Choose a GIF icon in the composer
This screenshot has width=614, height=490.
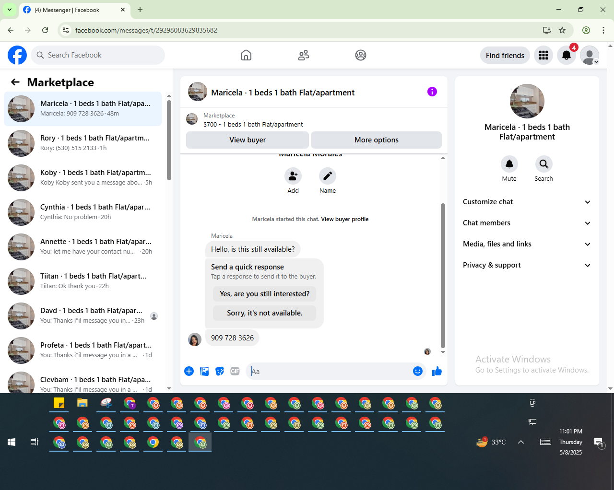coord(235,371)
